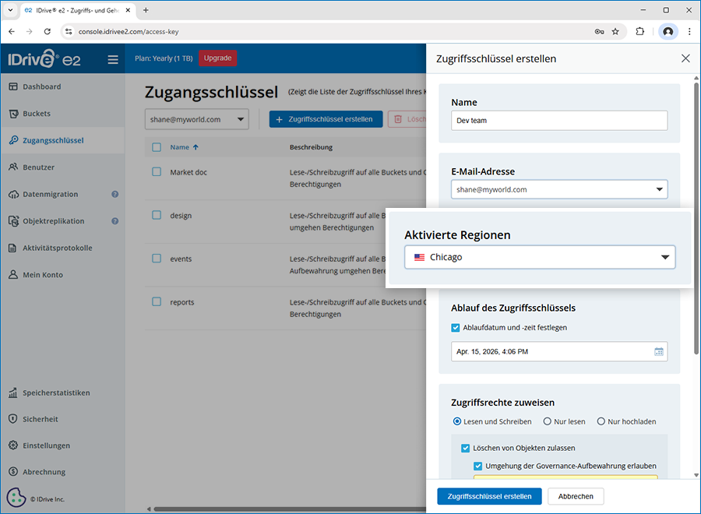The height and width of the screenshot is (514, 701).
Task: Go to Aktivitätsprotokolle in the sidebar
Action: pyautogui.click(x=57, y=248)
